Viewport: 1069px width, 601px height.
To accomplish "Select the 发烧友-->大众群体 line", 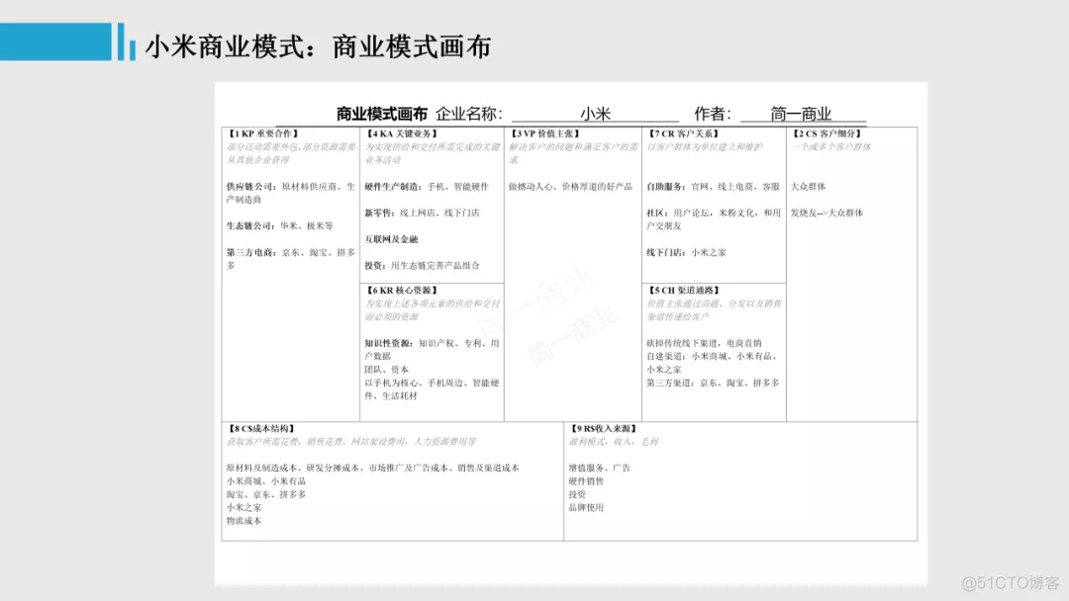I will (x=826, y=213).
